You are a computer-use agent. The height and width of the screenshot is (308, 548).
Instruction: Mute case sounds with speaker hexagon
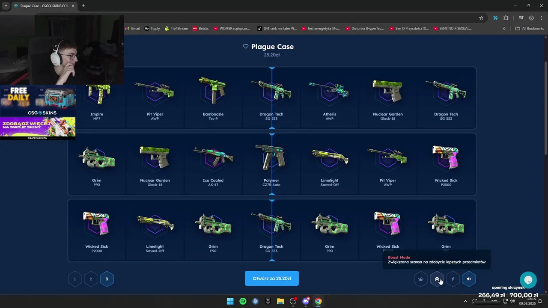coord(469,279)
